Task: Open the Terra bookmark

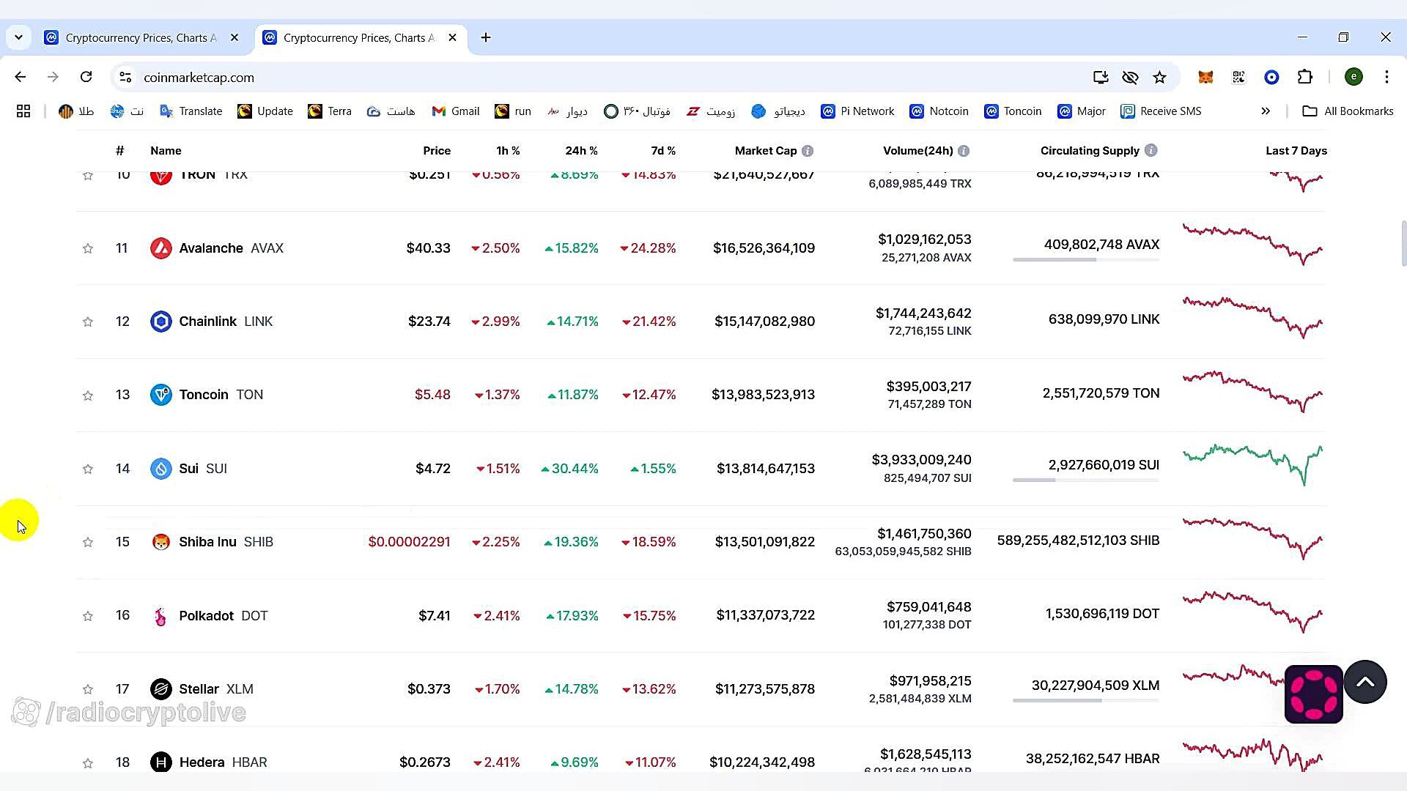Action: pyautogui.click(x=330, y=111)
